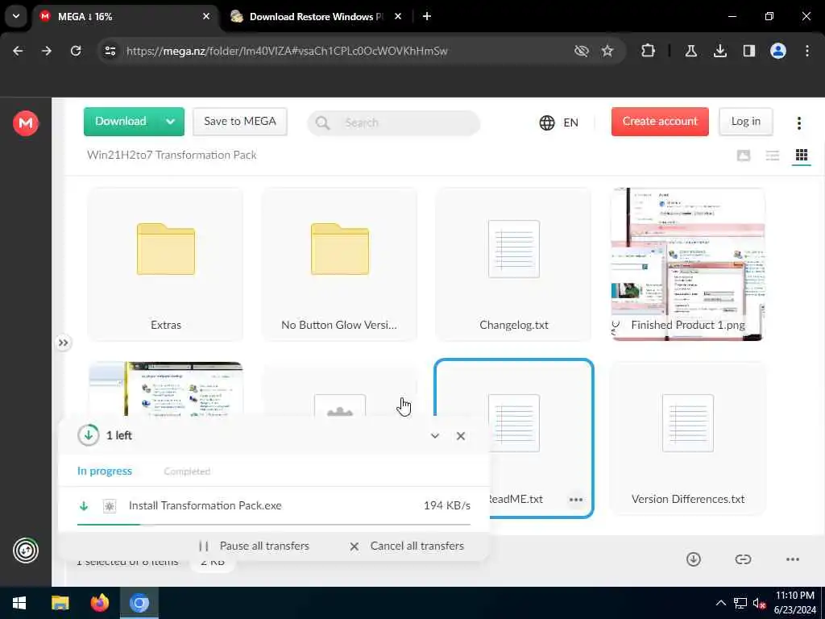Viewport: 825px width, 619px height.
Task: Open tab search dropdown arrow
Action: point(16,16)
